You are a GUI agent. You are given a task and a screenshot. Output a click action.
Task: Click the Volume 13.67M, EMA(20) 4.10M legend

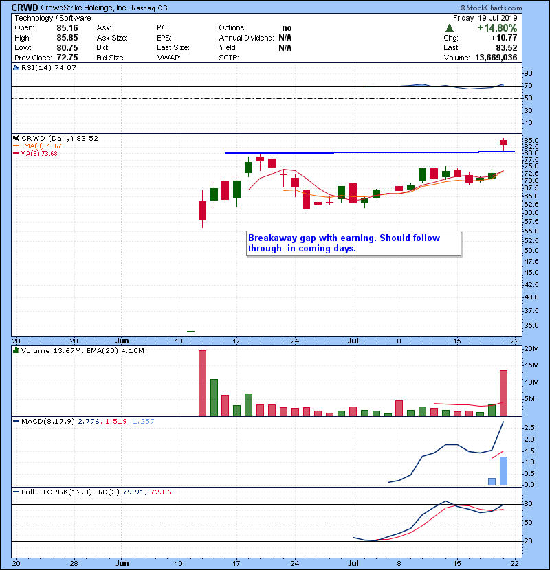click(x=82, y=350)
